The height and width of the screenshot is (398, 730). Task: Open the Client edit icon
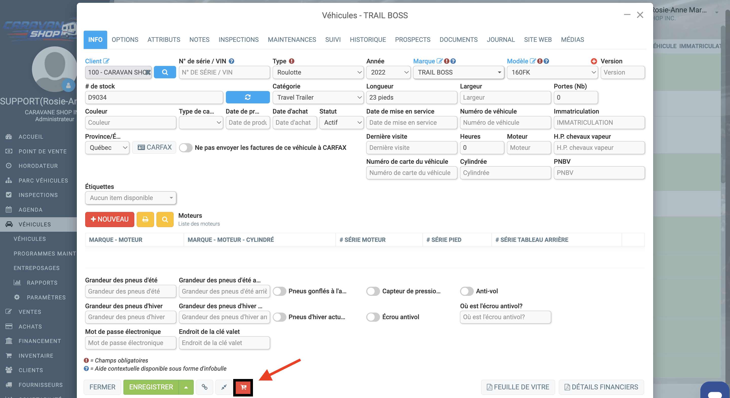pos(106,61)
